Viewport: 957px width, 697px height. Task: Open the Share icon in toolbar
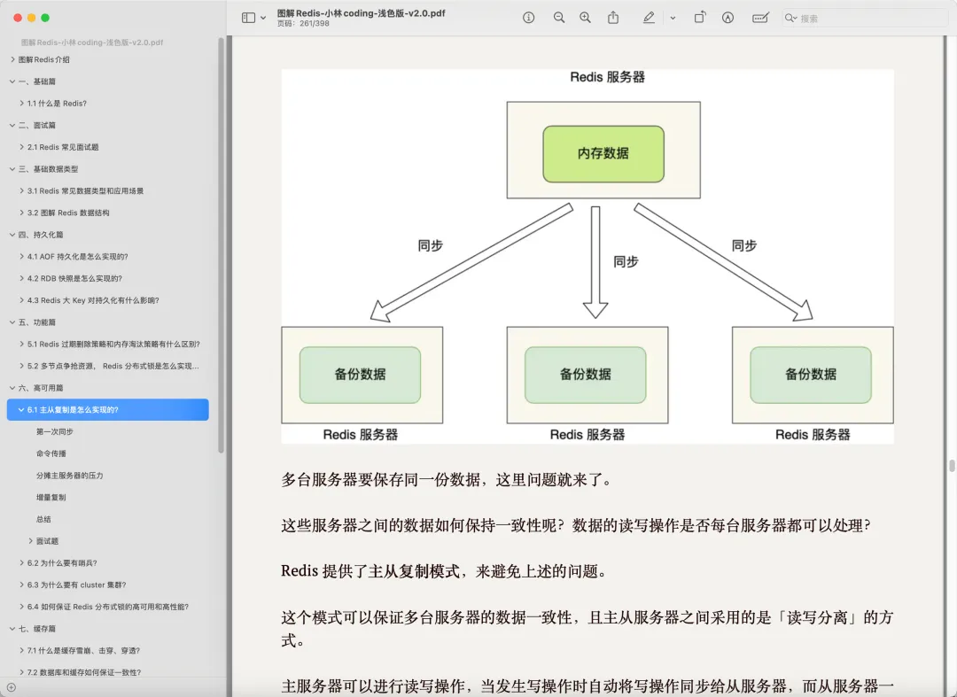pos(613,18)
